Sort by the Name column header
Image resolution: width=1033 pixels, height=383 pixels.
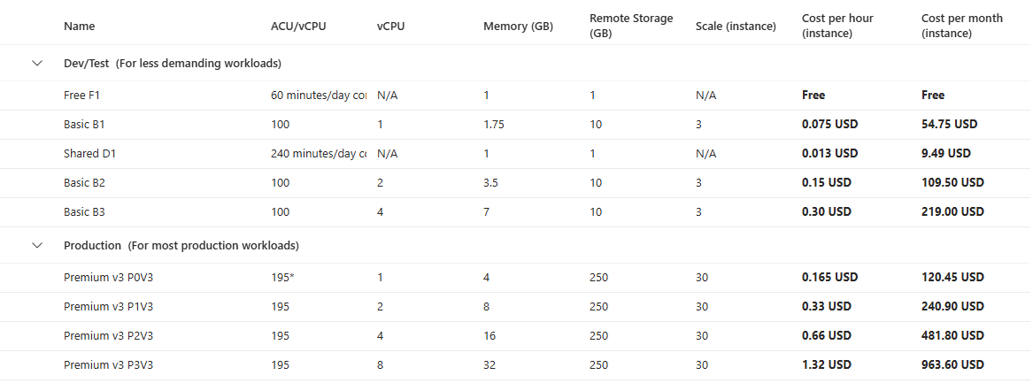tap(80, 27)
